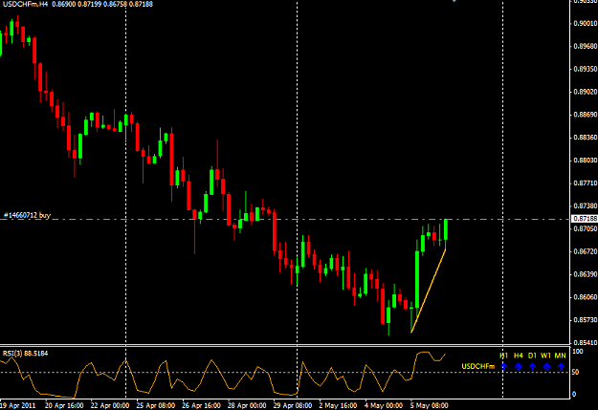
Task: Select the #14660712 buy order label
Action: point(27,215)
